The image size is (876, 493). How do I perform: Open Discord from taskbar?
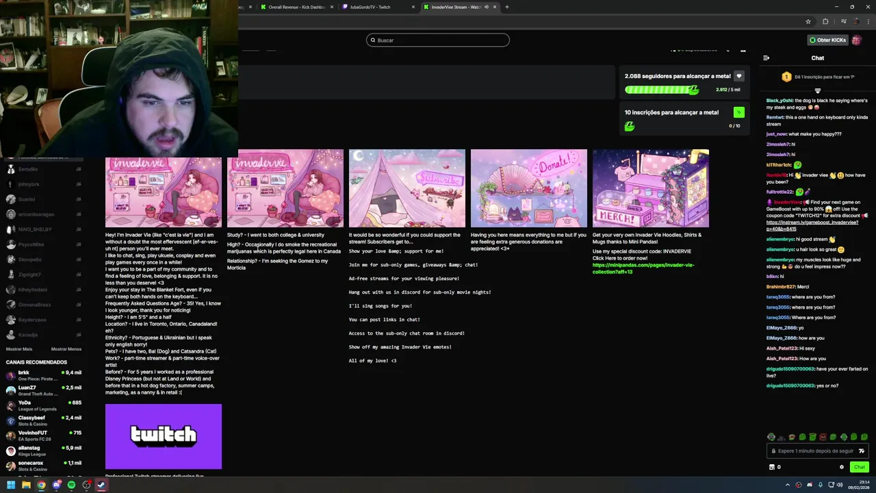(56, 485)
